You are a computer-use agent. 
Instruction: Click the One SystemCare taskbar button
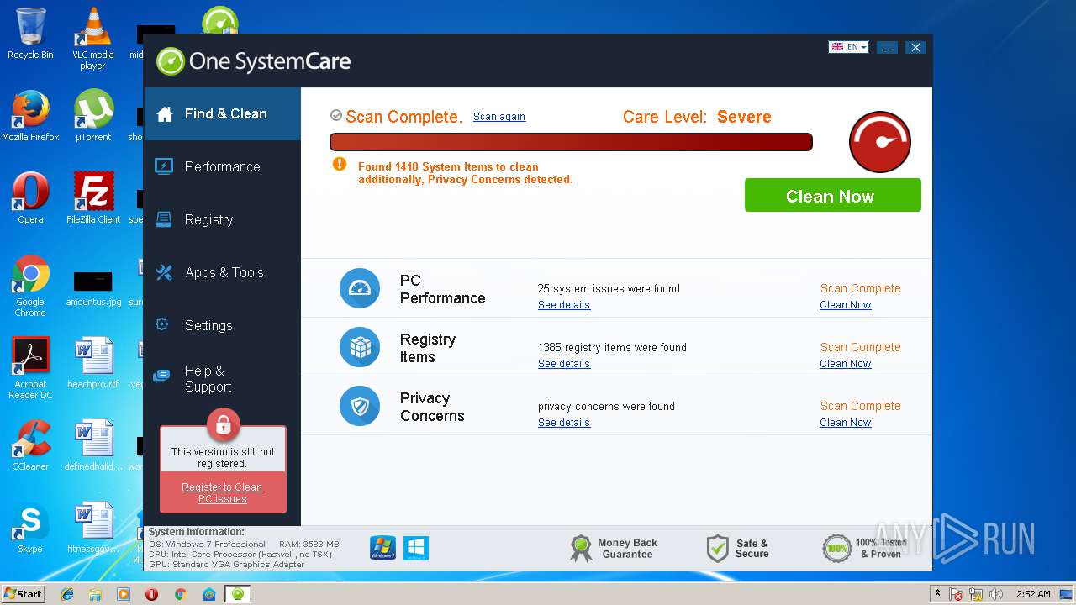tap(238, 594)
